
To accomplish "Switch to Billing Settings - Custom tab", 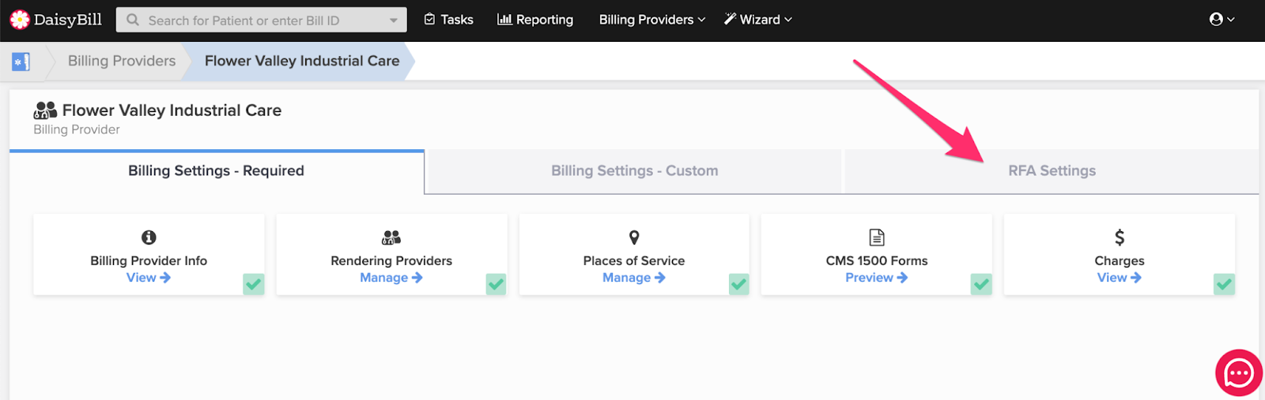I will [635, 171].
